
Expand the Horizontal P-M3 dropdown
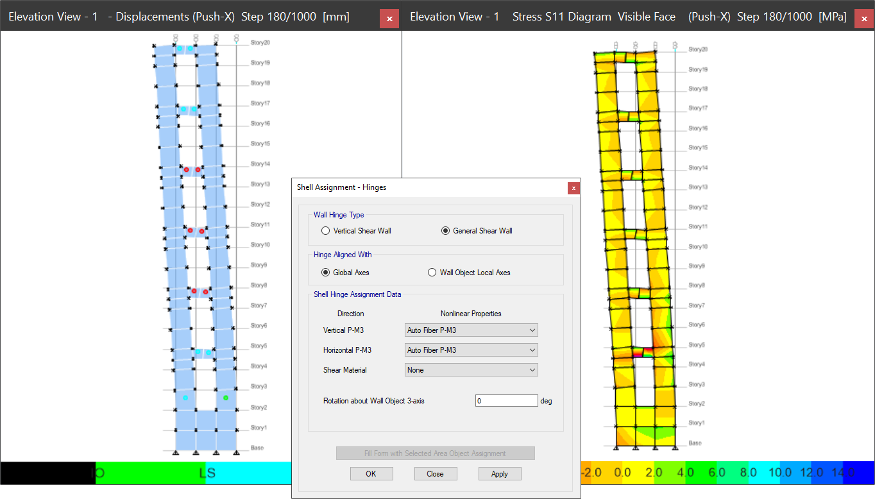pos(471,350)
